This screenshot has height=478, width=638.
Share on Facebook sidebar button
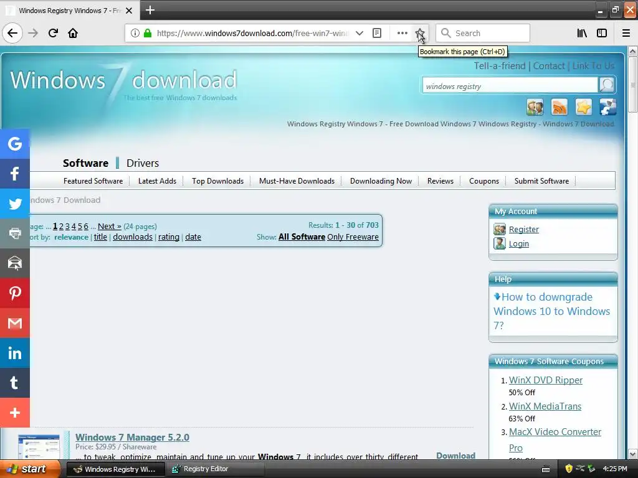15,174
